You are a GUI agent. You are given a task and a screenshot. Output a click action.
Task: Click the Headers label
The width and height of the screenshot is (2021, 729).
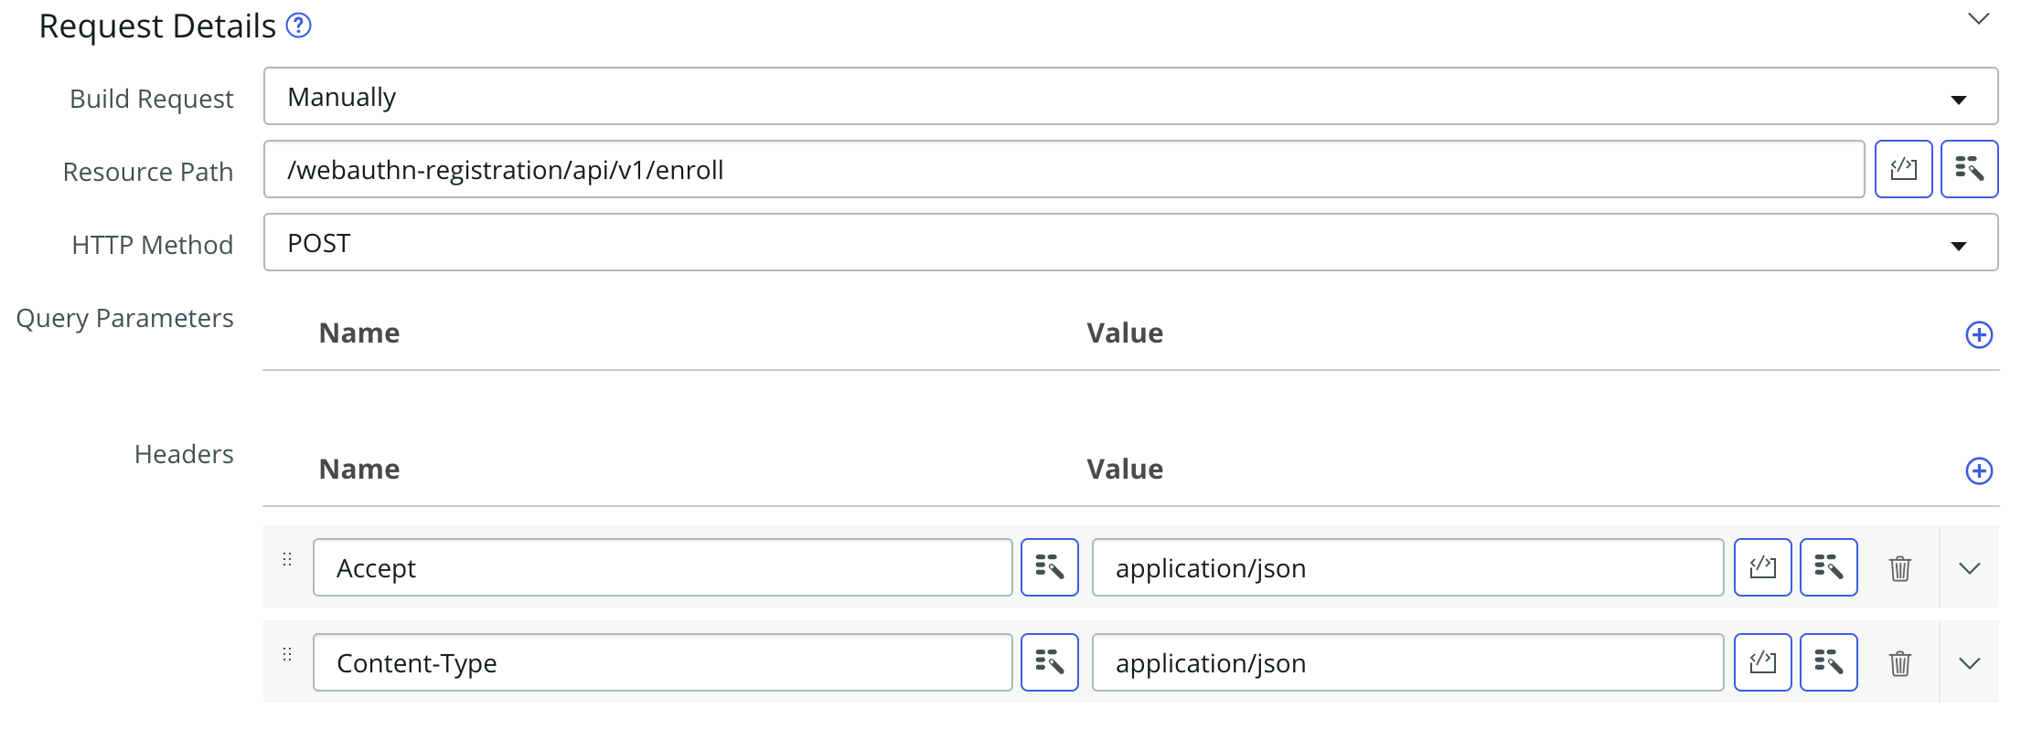tap(184, 454)
